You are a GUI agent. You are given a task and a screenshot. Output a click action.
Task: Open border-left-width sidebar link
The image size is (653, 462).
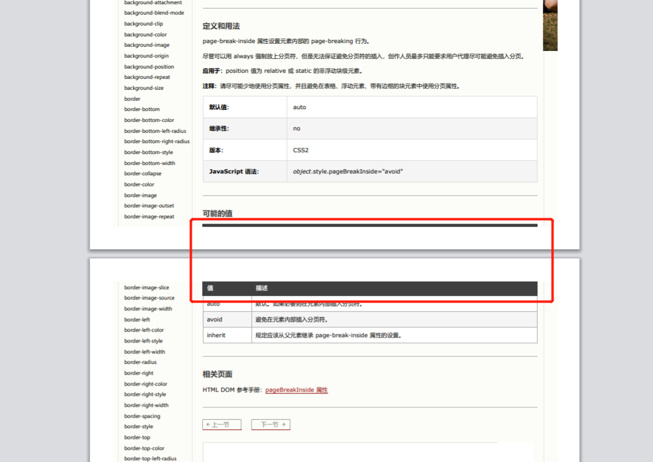(x=144, y=352)
